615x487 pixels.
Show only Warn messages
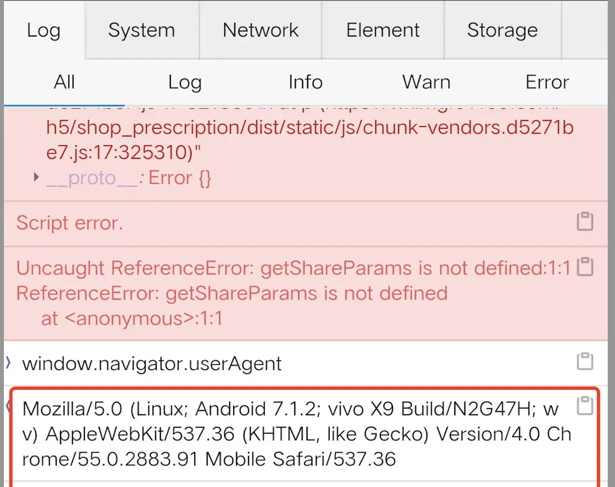point(426,83)
